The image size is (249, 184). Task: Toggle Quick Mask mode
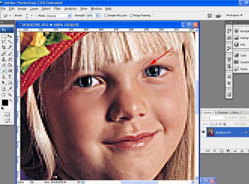7,114
